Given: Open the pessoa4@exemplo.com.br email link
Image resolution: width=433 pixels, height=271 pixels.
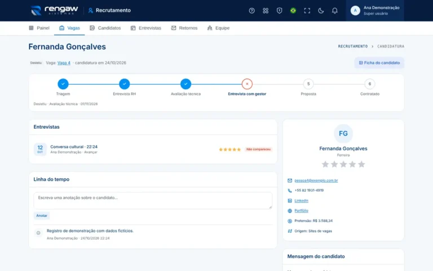Looking at the screenshot, I should click(x=316, y=180).
